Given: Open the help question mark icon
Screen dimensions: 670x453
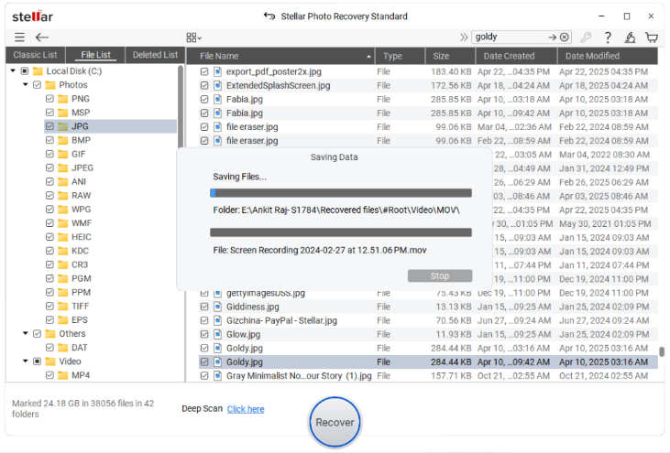Looking at the screenshot, I should pos(608,38).
